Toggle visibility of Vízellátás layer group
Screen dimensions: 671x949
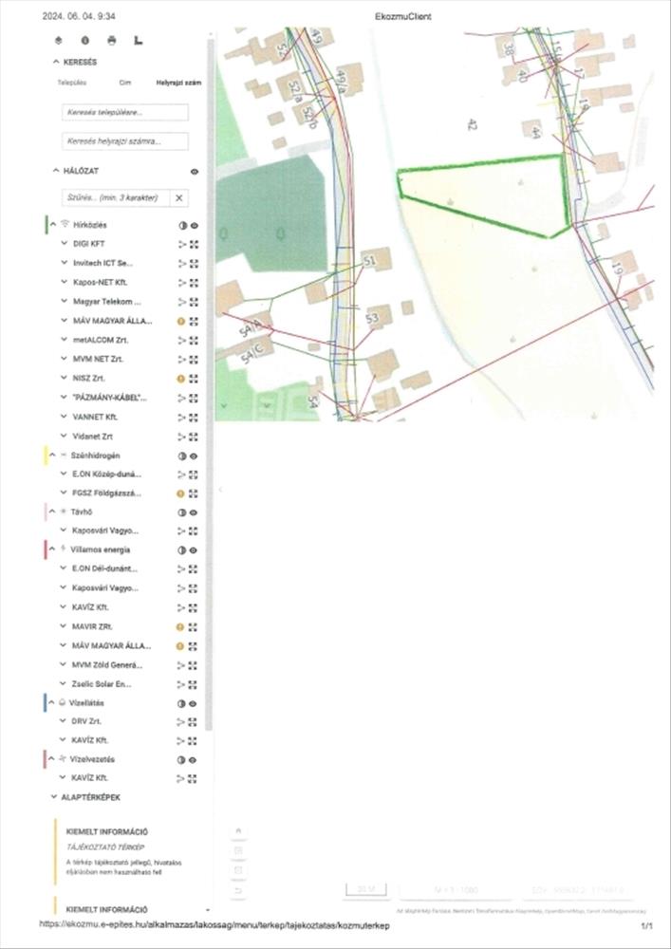[195, 703]
